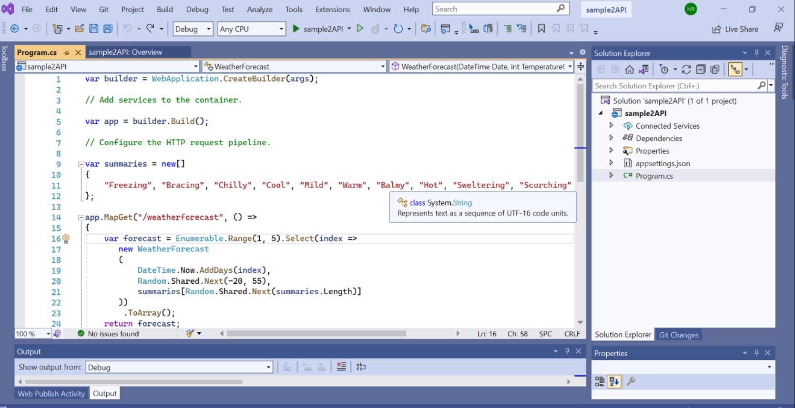The height and width of the screenshot is (408, 795).
Task: Open the Show output from dropdown
Action: [179, 367]
